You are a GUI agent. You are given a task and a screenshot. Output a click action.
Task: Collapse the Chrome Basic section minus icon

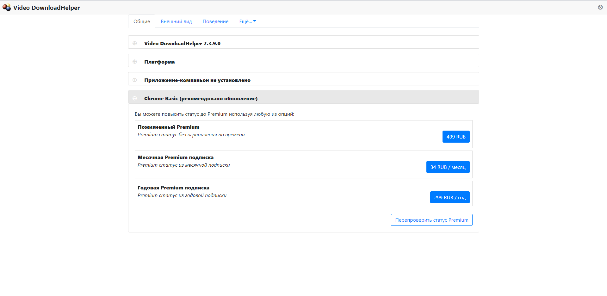[135, 98]
